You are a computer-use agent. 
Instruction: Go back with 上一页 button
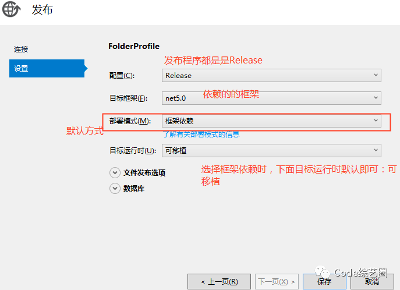click(x=219, y=282)
